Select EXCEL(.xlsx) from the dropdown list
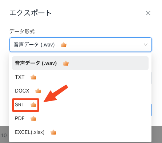This screenshot has width=162, height=143. [x=80, y=132]
